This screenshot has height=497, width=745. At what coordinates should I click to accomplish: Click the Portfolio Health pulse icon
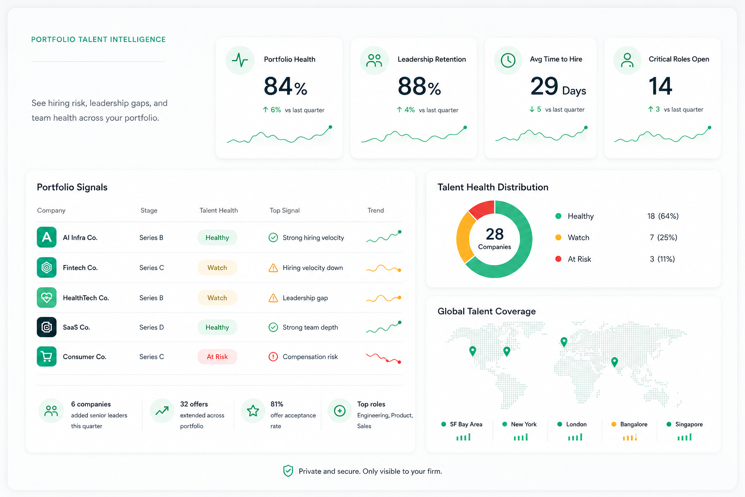pos(240,60)
